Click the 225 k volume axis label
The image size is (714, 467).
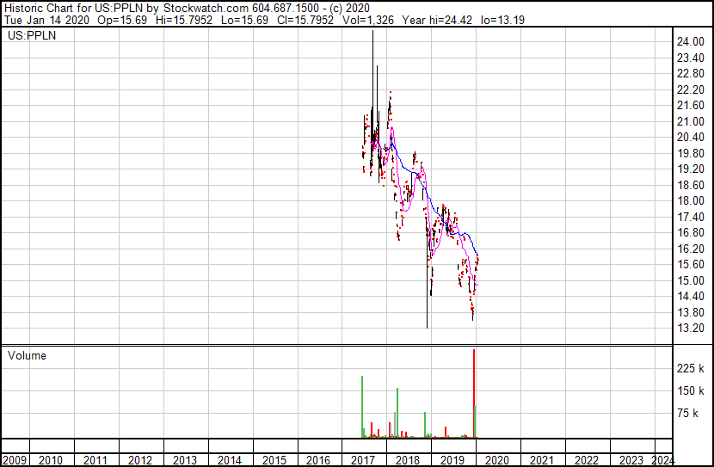(691, 368)
